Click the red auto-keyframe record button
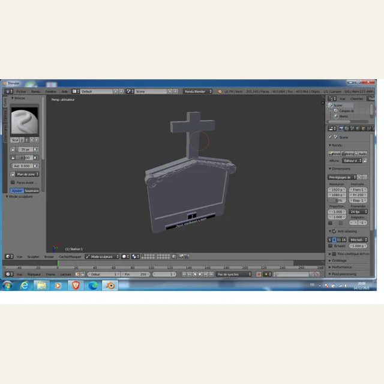Screen dimensions: 384x384 pos(259,274)
